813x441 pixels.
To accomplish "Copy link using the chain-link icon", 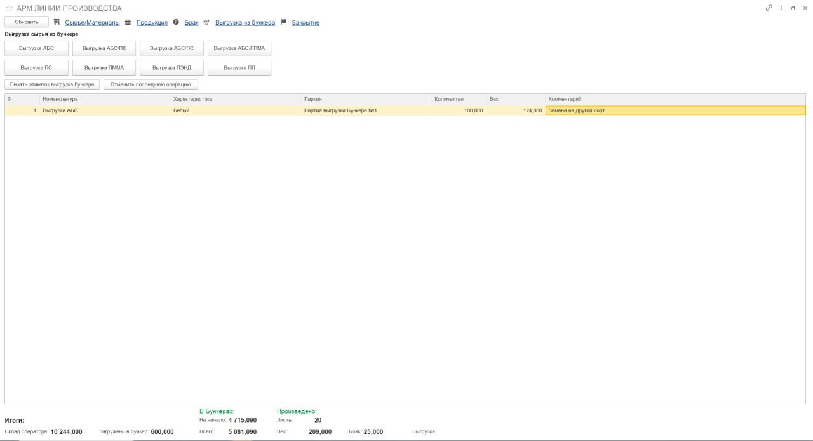I will pos(769,8).
